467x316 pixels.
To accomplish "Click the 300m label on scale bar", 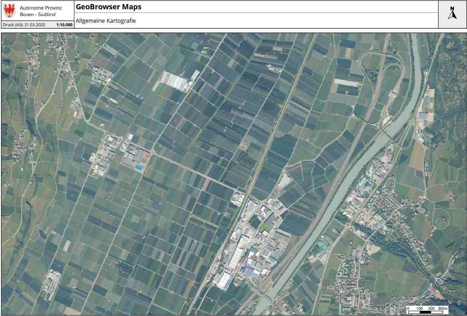I will (442, 308).
